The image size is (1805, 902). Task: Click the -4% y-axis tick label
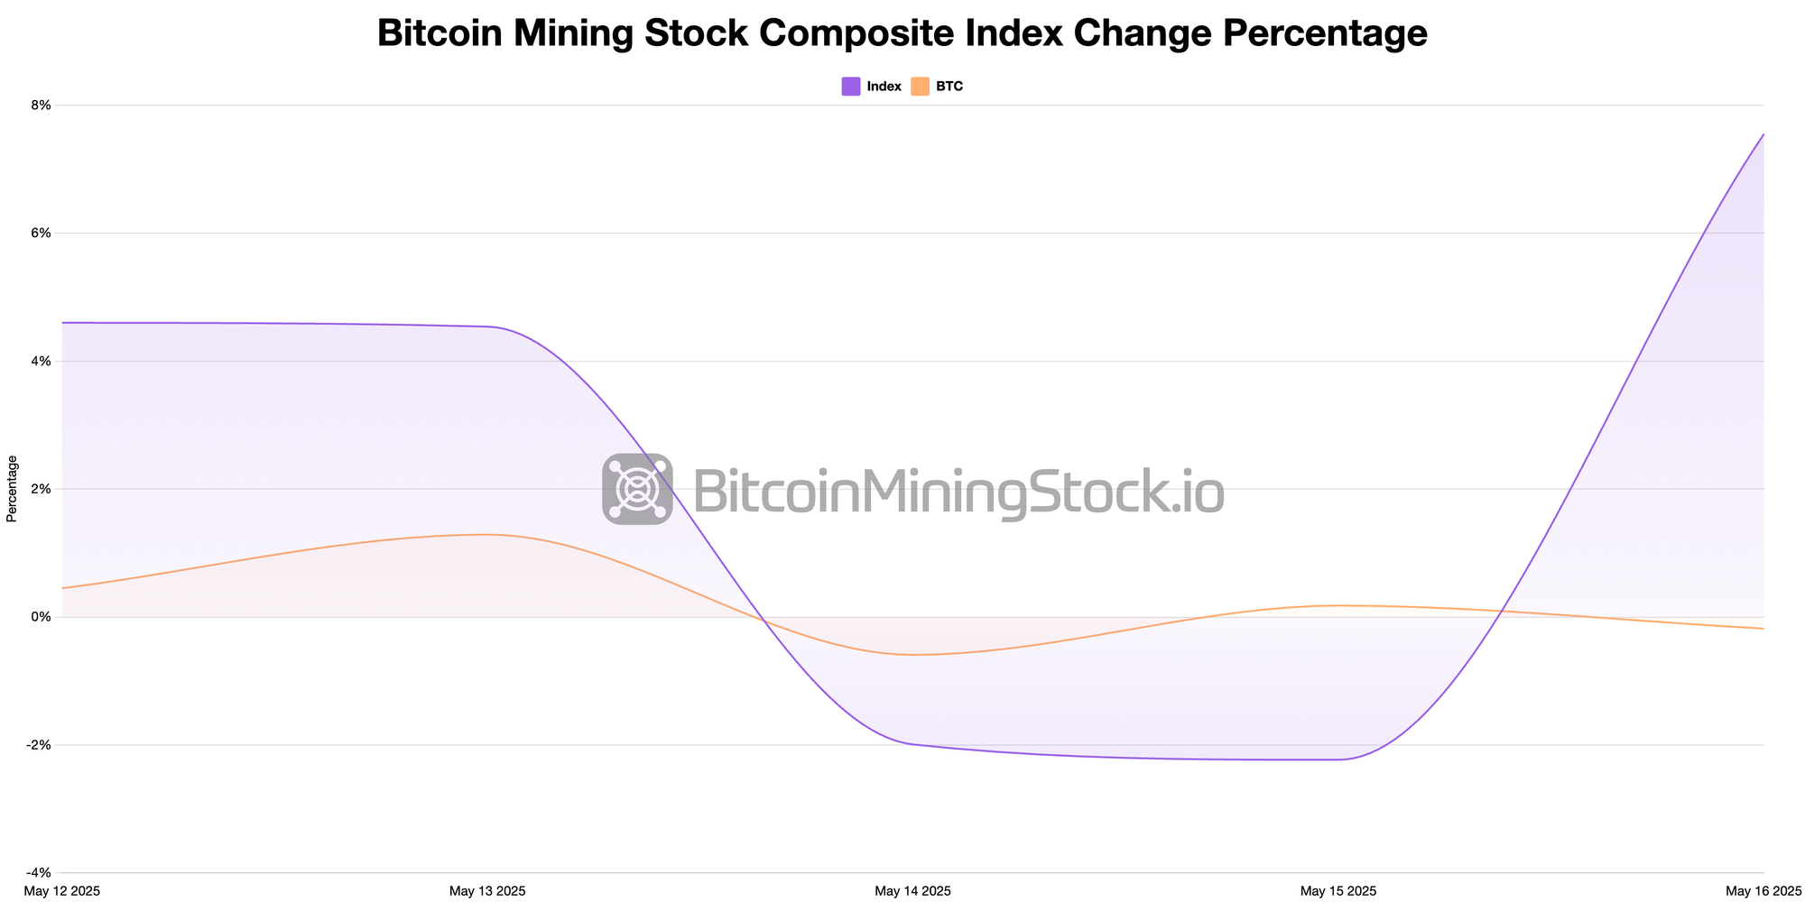pyautogui.click(x=40, y=873)
